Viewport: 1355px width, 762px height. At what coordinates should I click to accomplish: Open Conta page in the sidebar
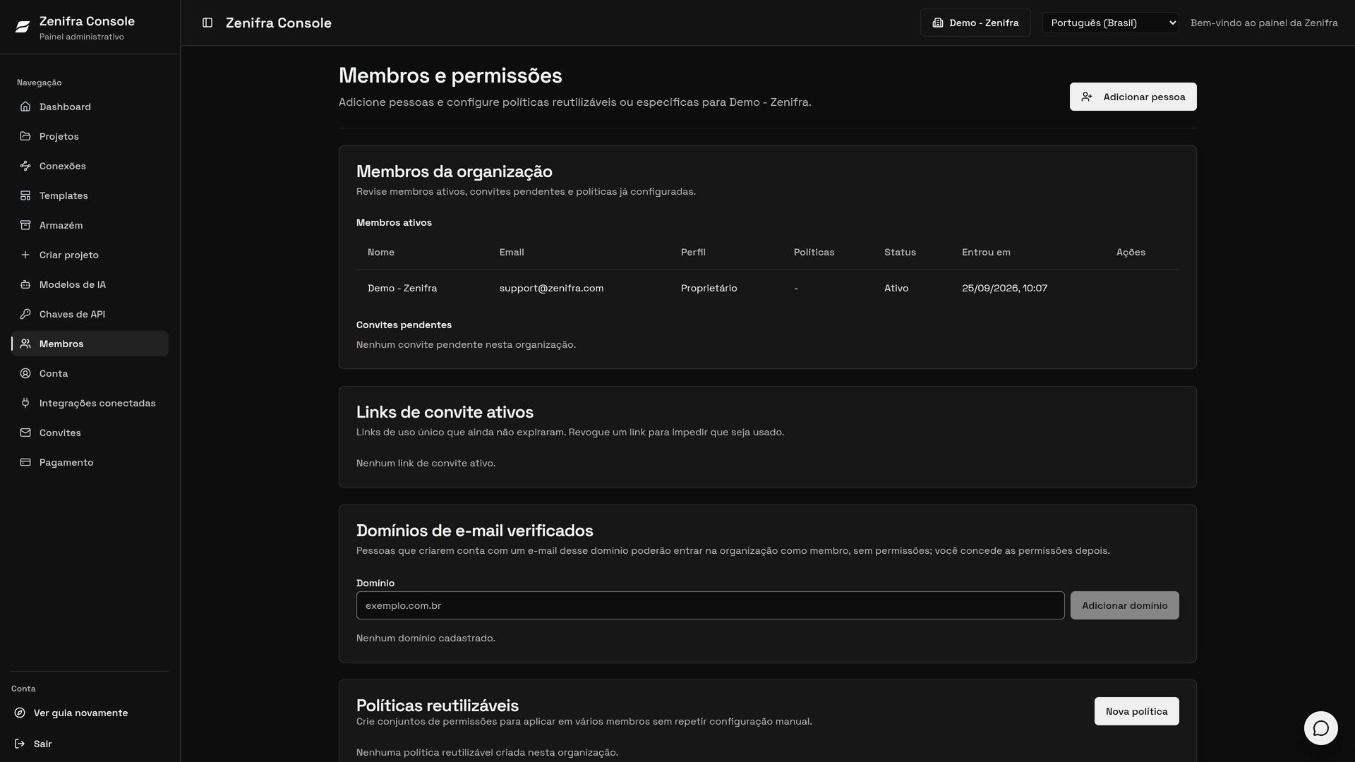[90, 373]
